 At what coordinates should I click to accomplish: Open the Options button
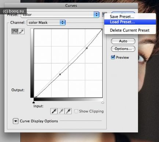click(123, 49)
